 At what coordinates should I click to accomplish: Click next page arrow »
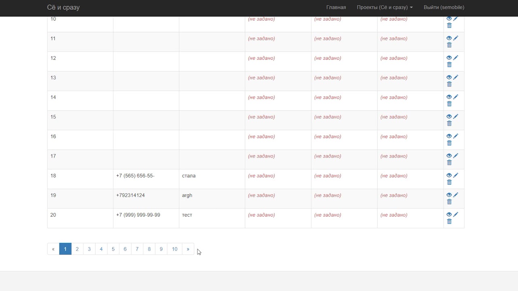coord(188,249)
